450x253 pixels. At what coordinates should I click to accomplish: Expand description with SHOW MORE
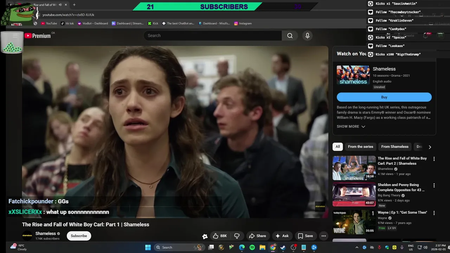click(x=351, y=126)
